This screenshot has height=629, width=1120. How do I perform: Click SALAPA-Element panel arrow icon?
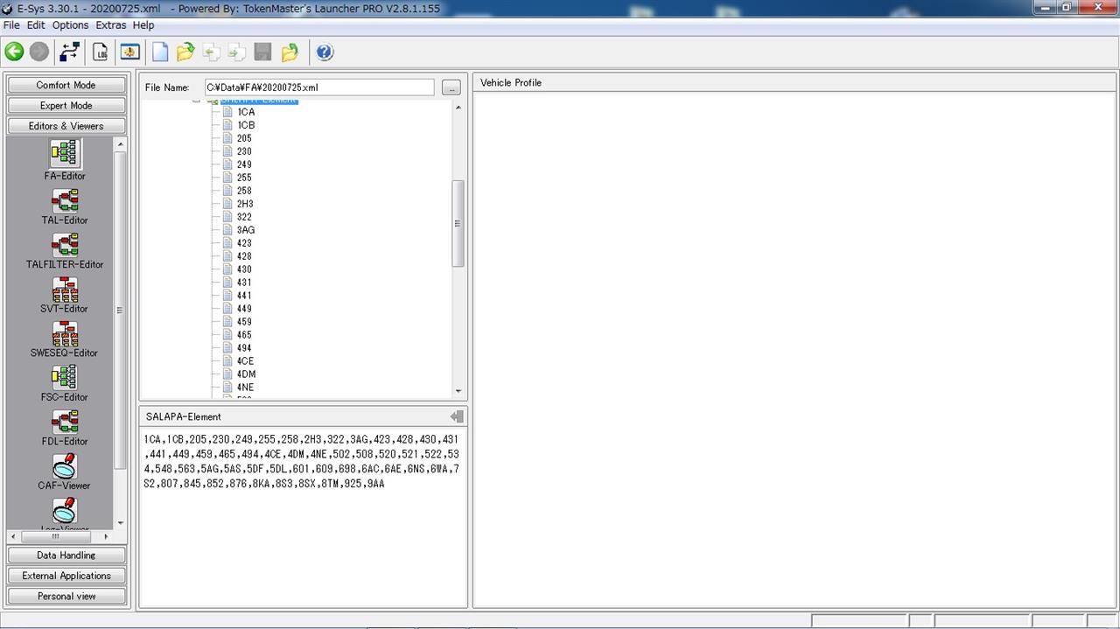click(457, 416)
